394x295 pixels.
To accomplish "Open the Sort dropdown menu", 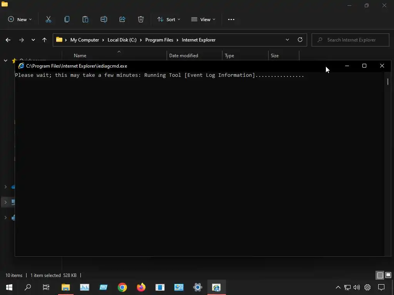I will [x=169, y=19].
